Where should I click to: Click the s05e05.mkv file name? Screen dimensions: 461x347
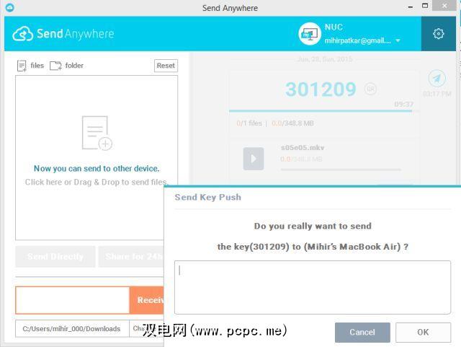pos(303,148)
